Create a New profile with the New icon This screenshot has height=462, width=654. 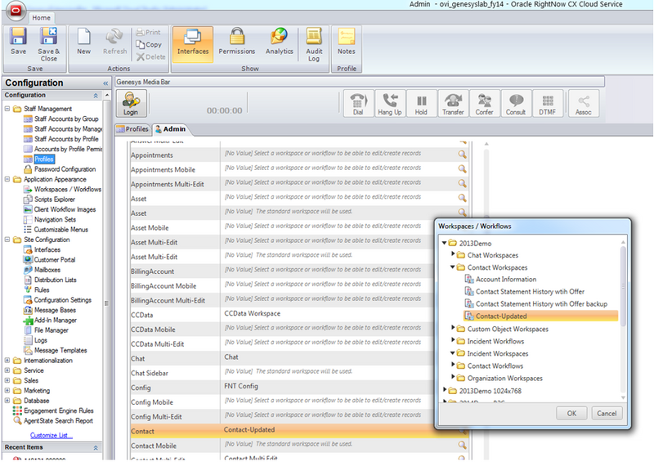pos(83,41)
